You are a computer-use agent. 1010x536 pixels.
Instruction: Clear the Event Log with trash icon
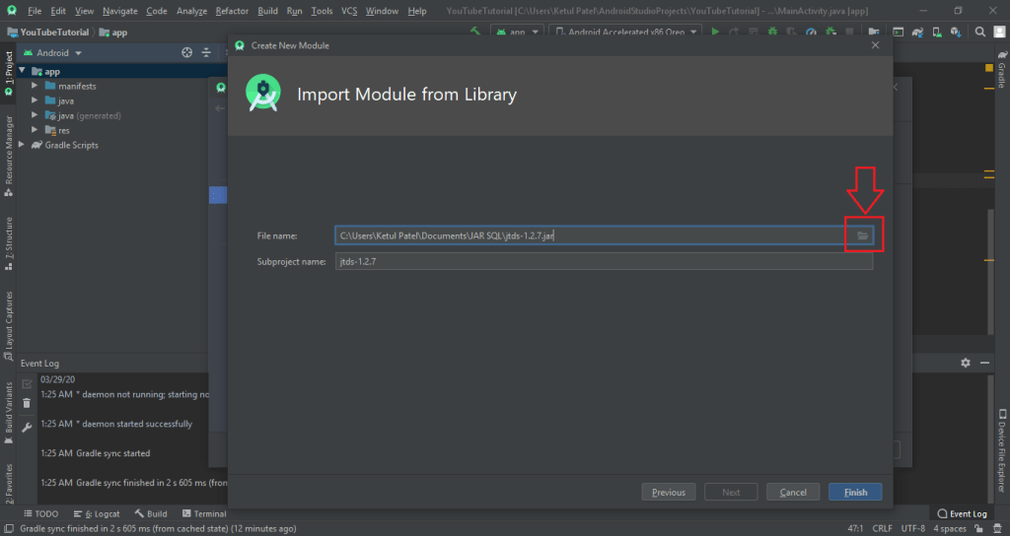[x=27, y=403]
